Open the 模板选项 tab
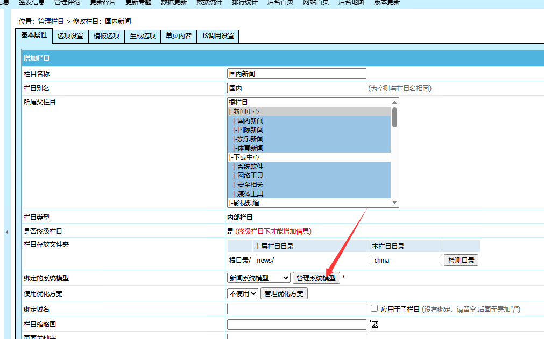Image resolution: width=544 pixels, height=339 pixels. coord(107,36)
